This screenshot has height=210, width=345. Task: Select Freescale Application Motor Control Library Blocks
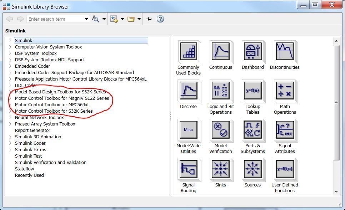[x=80, y=79]
